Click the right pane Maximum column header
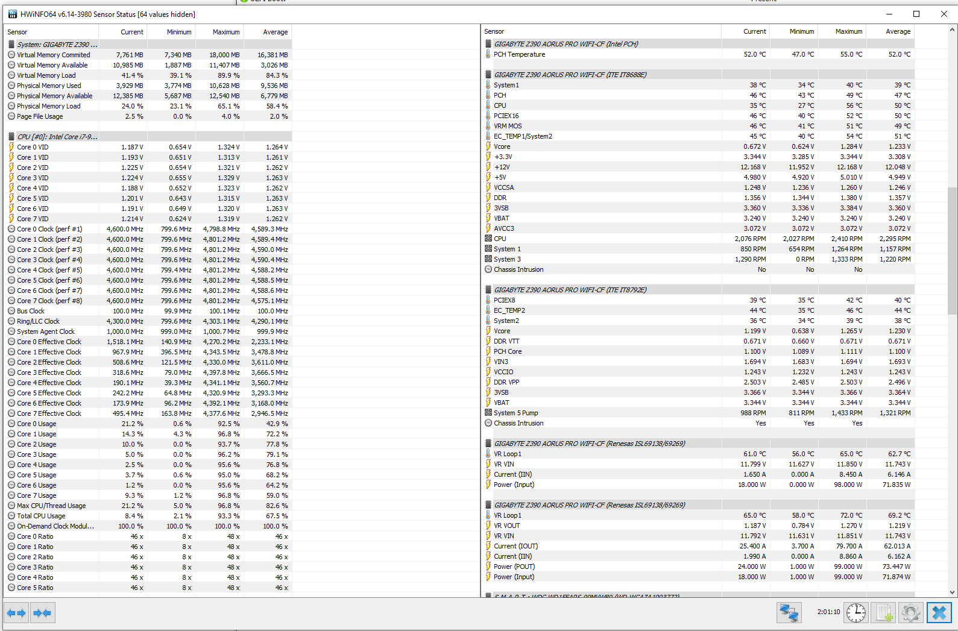The image size is (958, 631). (x=842, y=31)
